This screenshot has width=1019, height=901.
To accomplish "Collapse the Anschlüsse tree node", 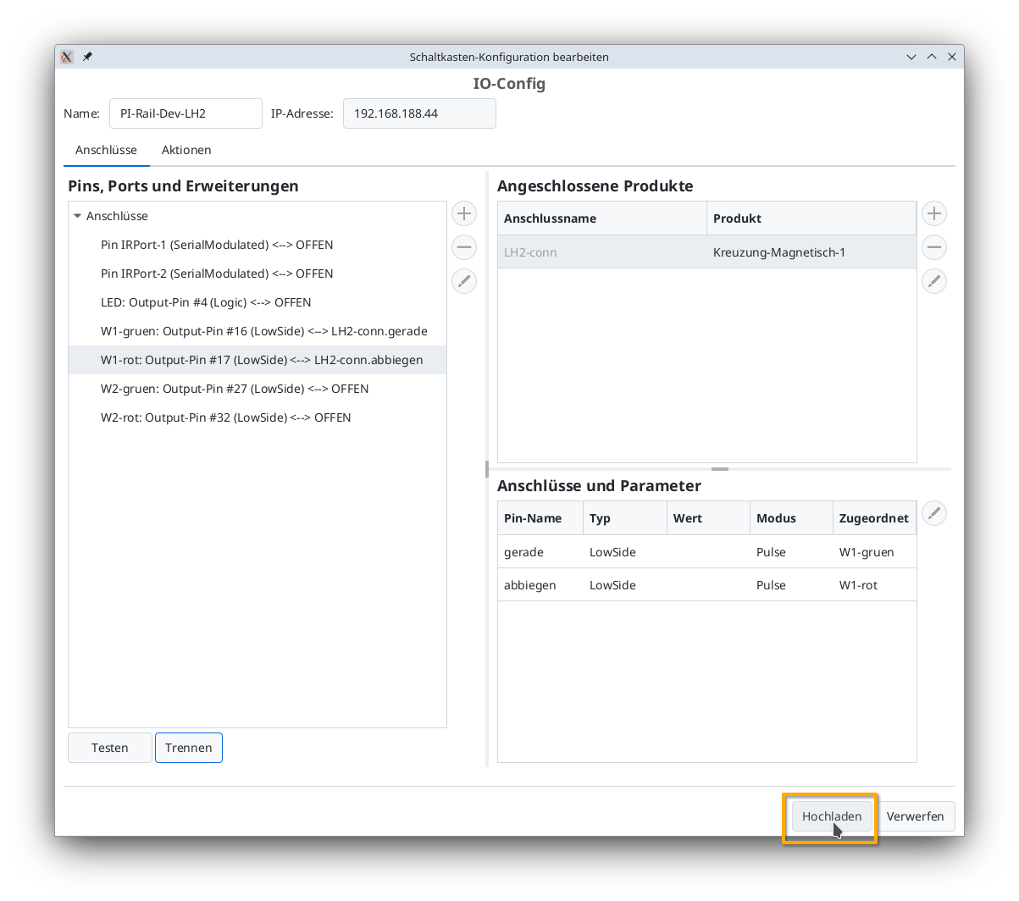I will tap(77, 216).
